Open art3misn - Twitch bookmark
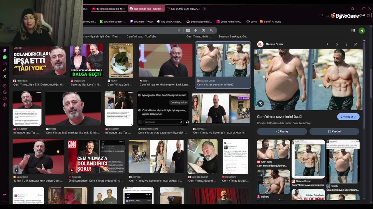The height and width of the screenshot is (209, 373). [142, 21]
